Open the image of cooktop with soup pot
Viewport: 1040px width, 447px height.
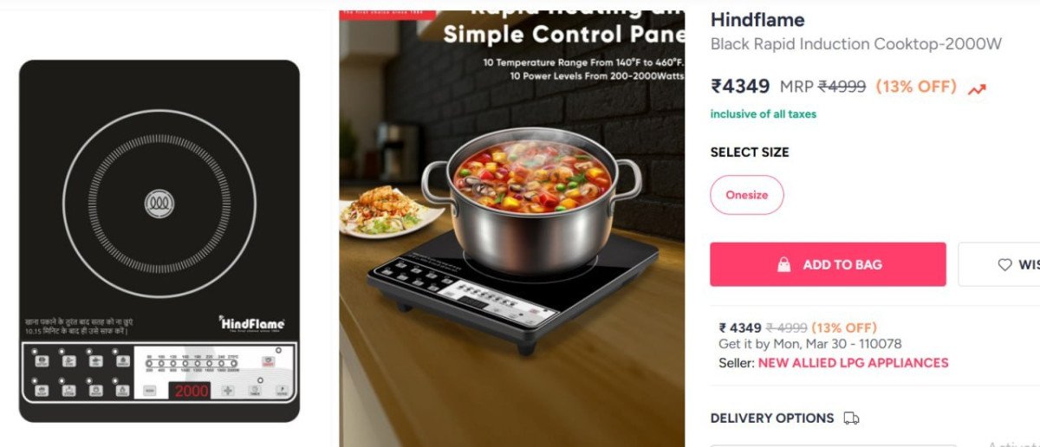(511, 229)
